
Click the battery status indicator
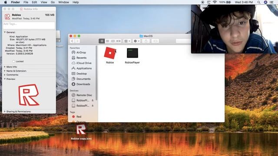click(225, 2)
